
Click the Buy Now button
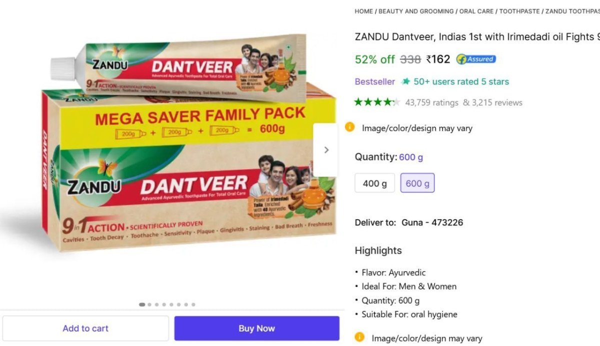[x=256, y=328]
